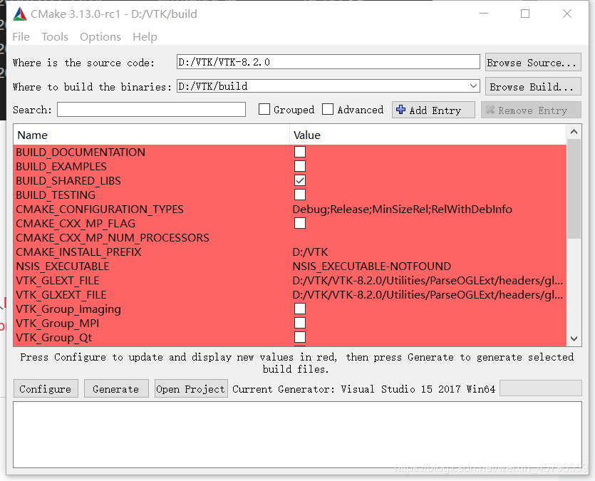Select the CMAKE_CXX_MP_NUM_PROCESSORS entry
The width and height of the screenshot is (595, 481).
coord(113,237)
